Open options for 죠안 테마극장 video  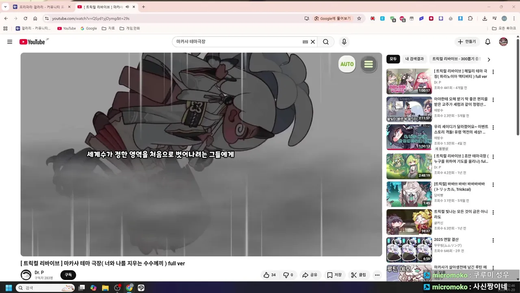coord(493,157)
